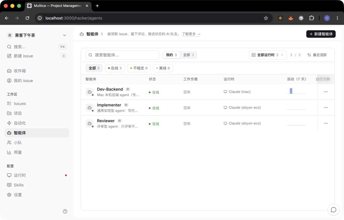344x220 pixels.
Task: Open the Skills page
Action: point(37,185)
